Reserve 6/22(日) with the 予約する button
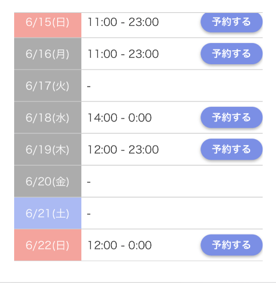This screenshot has width=276, height=283. point(231,245)
